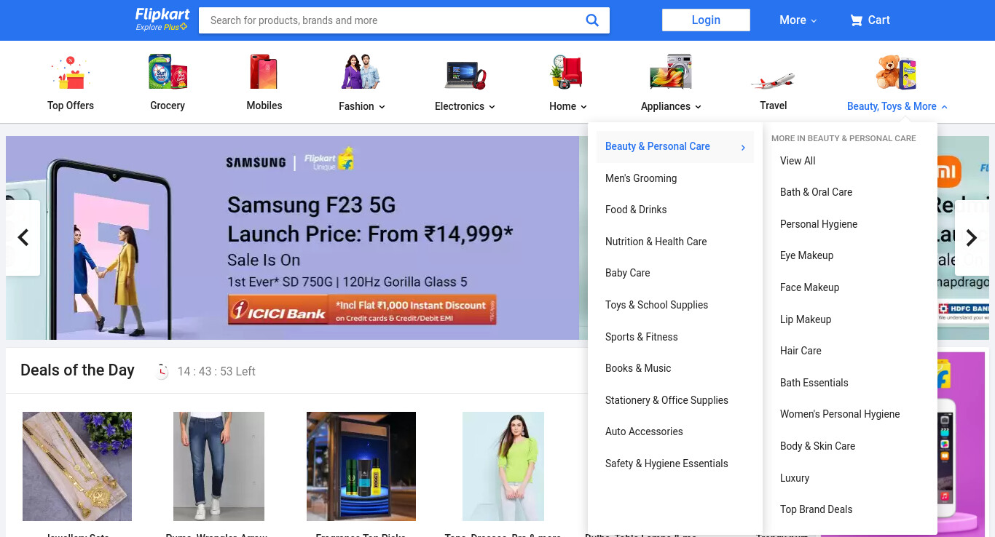Image resolution: width=995 pixels, height=537 pixels.
Task: Select Books & Music menu item
Action: (x=638, y=368)
